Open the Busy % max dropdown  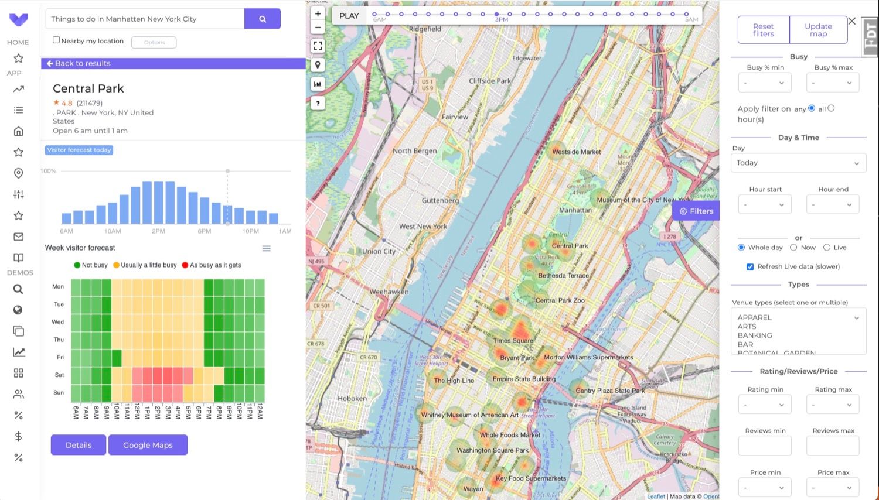coord(833,83)
